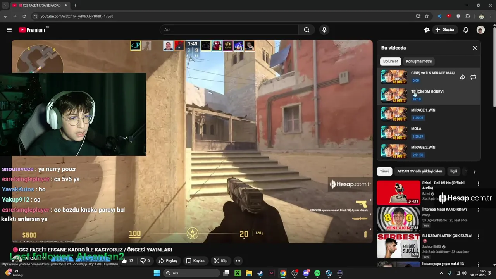Select the MİRAGE 2.WİN chapter
Image resolution: width=496 pixels, height=279 pixels.
pyautogui.click(x=429, y=151)
